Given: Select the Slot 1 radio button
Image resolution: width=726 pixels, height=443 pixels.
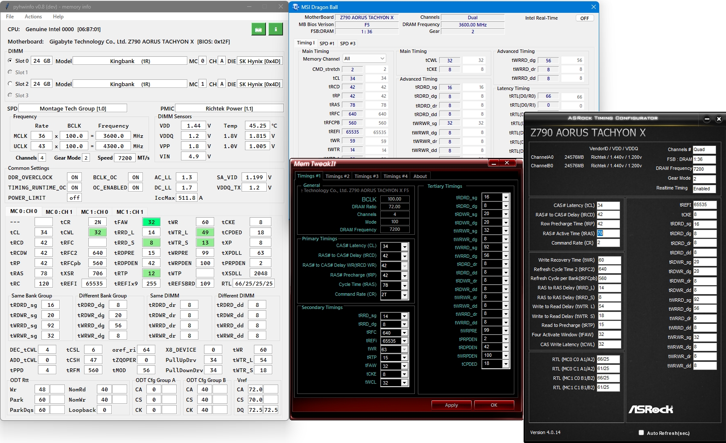Looking at the screenshot, I should coord(10,72).
